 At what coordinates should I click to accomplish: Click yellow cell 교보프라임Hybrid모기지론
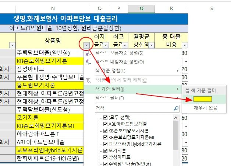pyautogui.click(x=50, y=151)
